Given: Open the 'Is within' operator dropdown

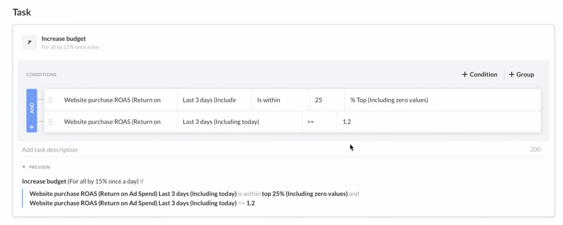Looking at the screenshot, I should tap(280, 100).
